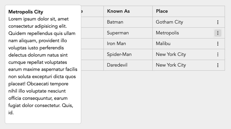Select the Spider-Man cell
Screen dimensions: 231x129
click(128, 54)
